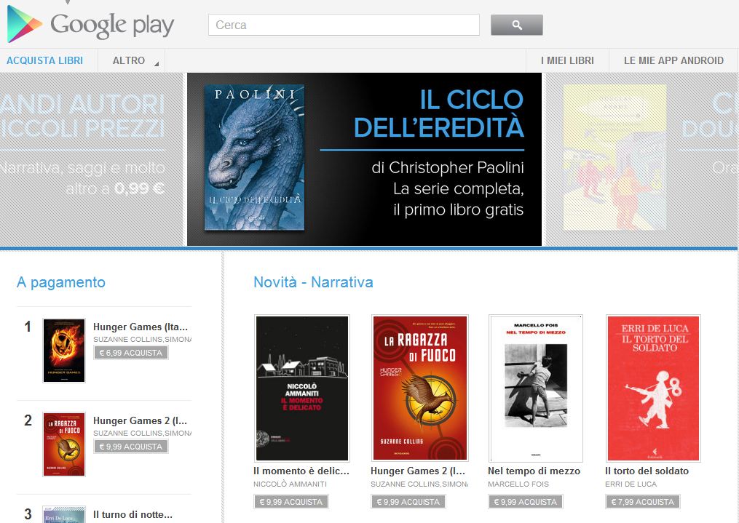Open the Il Ciclo dell'Eredità banner

click(x=364, y=159)
